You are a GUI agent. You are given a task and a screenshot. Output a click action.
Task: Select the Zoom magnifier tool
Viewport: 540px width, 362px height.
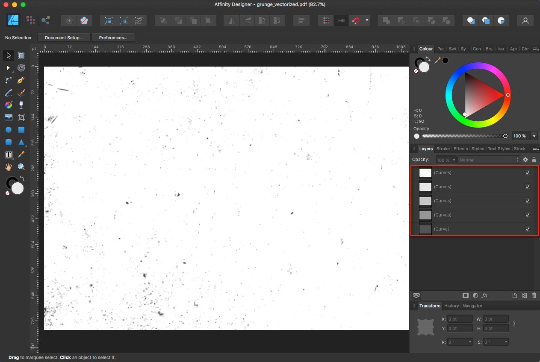click(x=21, y=167)
